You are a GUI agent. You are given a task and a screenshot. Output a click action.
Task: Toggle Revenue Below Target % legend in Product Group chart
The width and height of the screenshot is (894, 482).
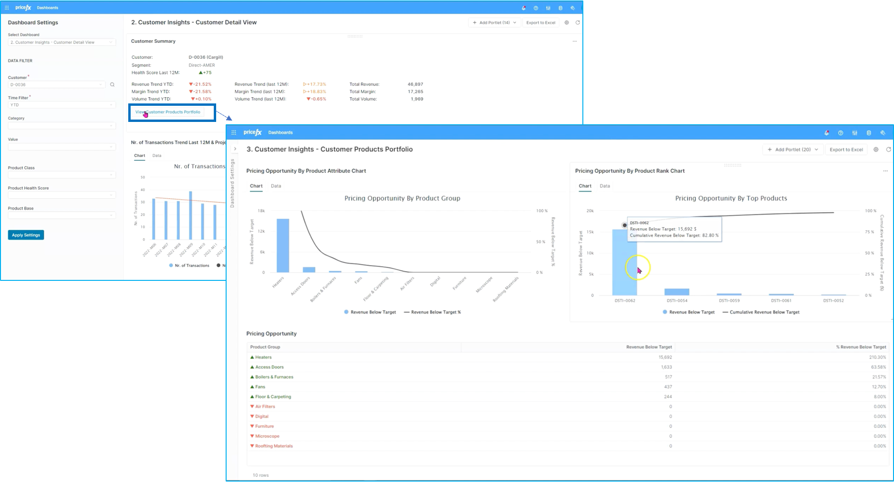[x=432, y=312]
